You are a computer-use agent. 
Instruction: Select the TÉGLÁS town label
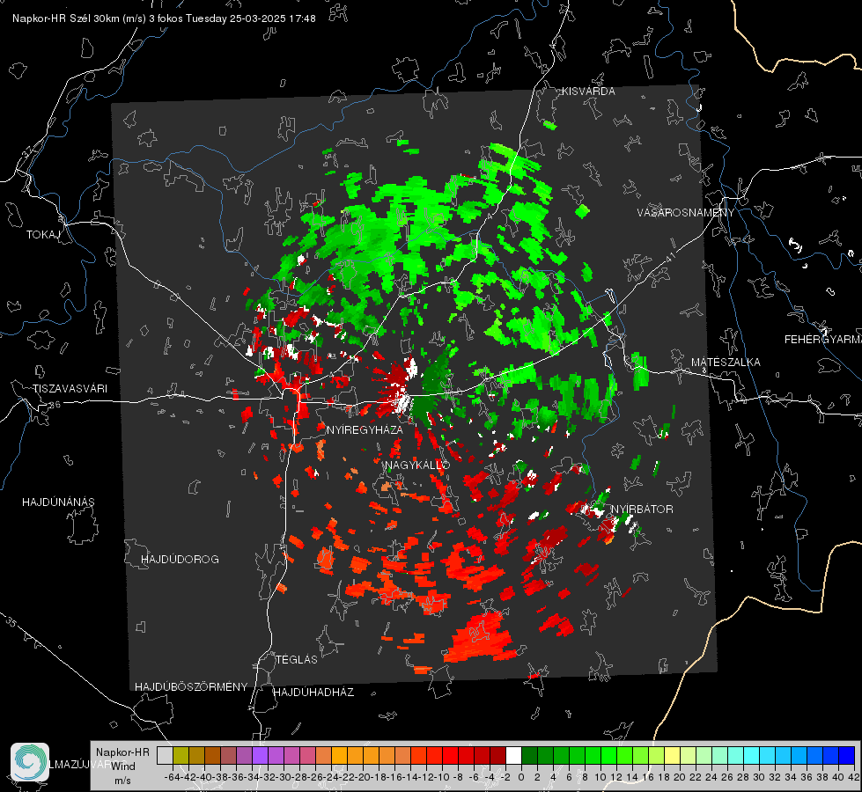tap(297, 659)
